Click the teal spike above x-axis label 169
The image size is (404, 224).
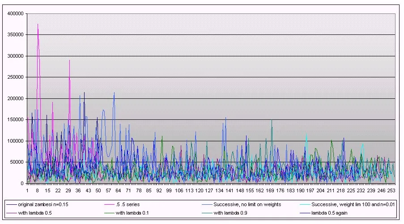[x=271, y=120]
